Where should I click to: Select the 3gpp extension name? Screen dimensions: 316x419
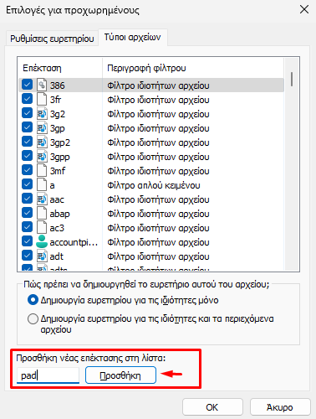[59, 157]
